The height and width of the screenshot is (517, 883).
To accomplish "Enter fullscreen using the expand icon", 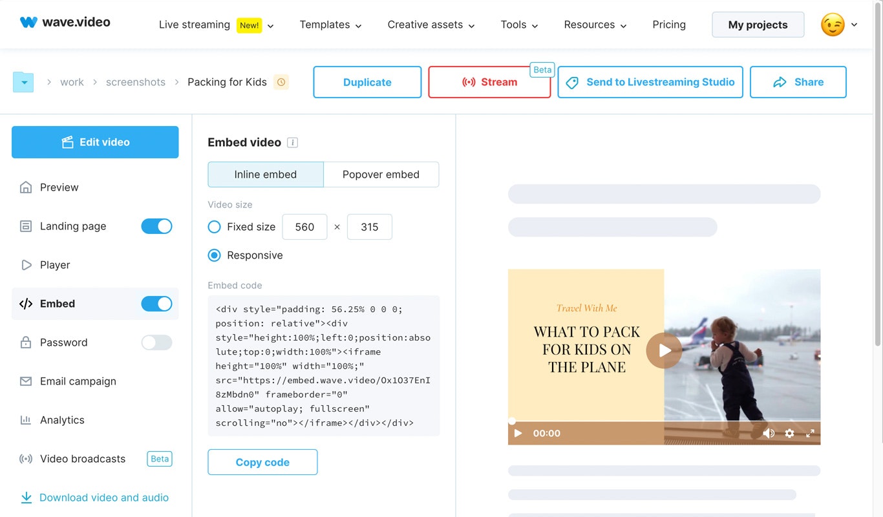I will coord(810,434).
